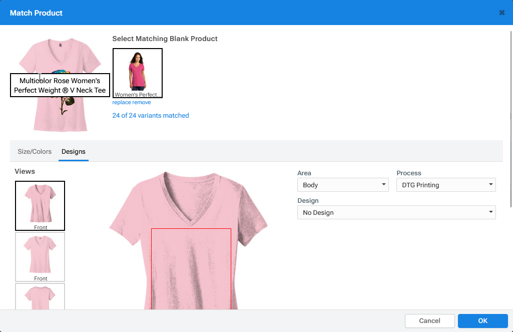Choose the second Front view thumbnail
Image resolution: width=513 pixels, height=332 pixels.
pos(40,256)
